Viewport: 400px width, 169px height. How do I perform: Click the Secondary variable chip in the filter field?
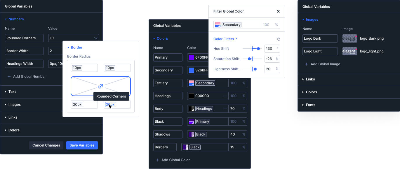click(232, 25)
